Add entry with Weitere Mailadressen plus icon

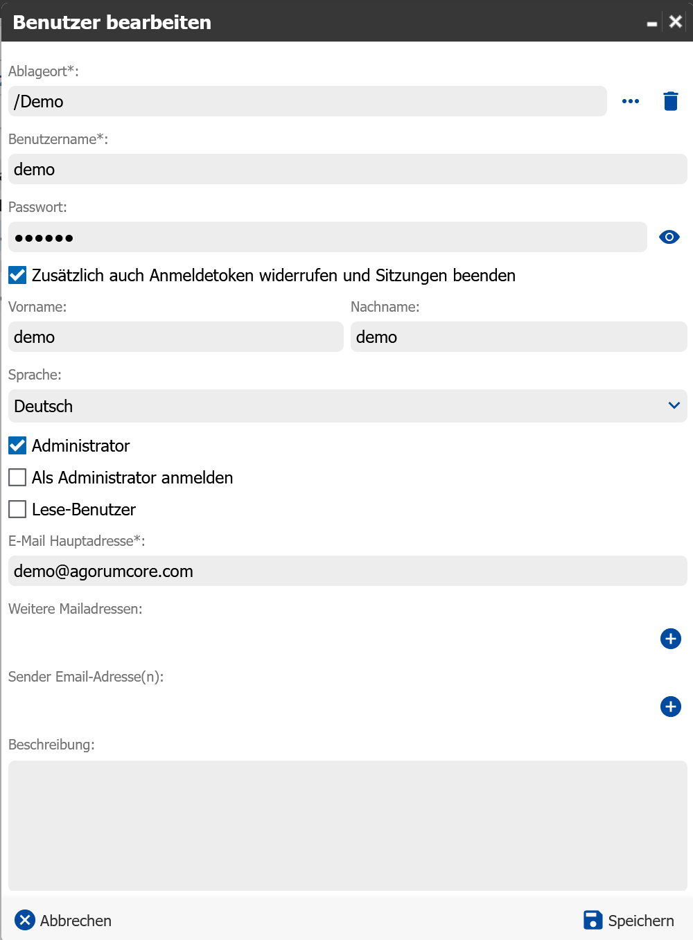point(670,639)
